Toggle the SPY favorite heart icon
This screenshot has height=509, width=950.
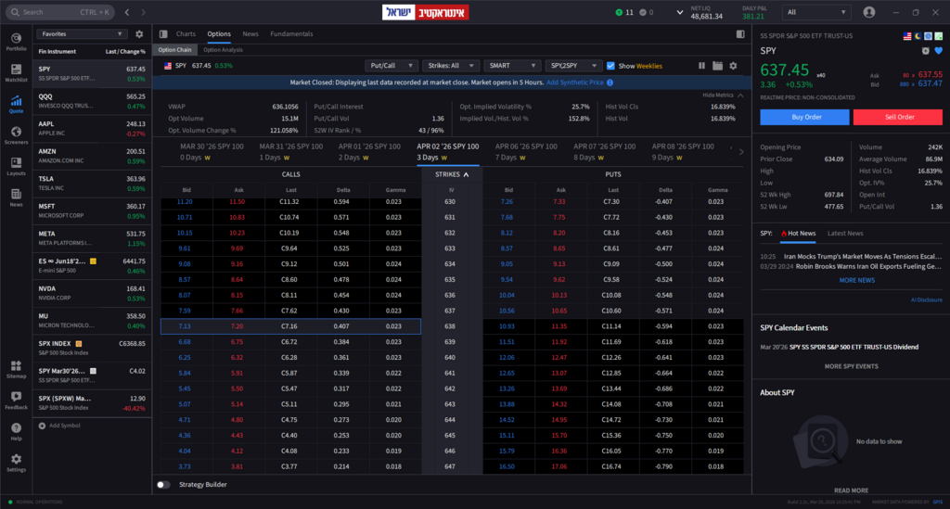pyautogui.click(x=939, y=51)
